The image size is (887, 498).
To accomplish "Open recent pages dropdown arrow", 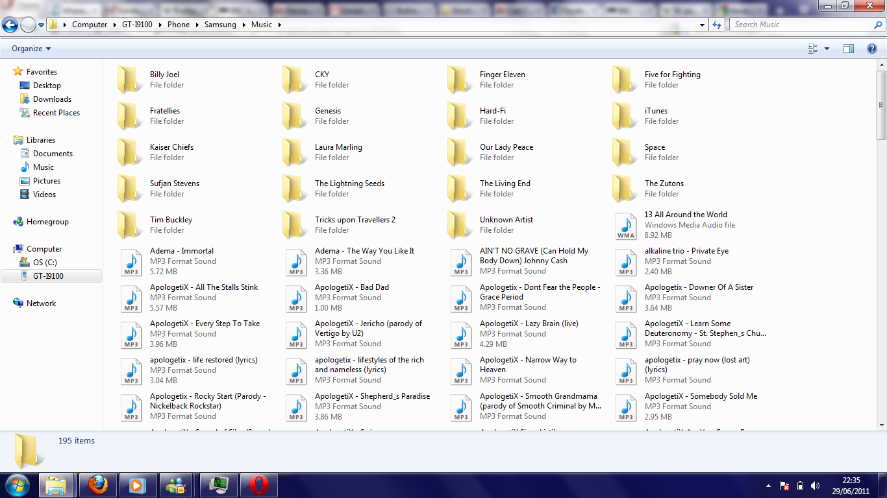I will pyautogui.click(x=42, y=25).
